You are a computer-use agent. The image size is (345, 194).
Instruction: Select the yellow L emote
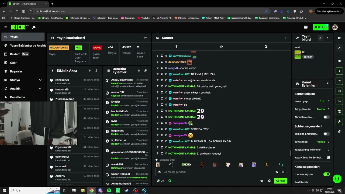tap(267, 165)
